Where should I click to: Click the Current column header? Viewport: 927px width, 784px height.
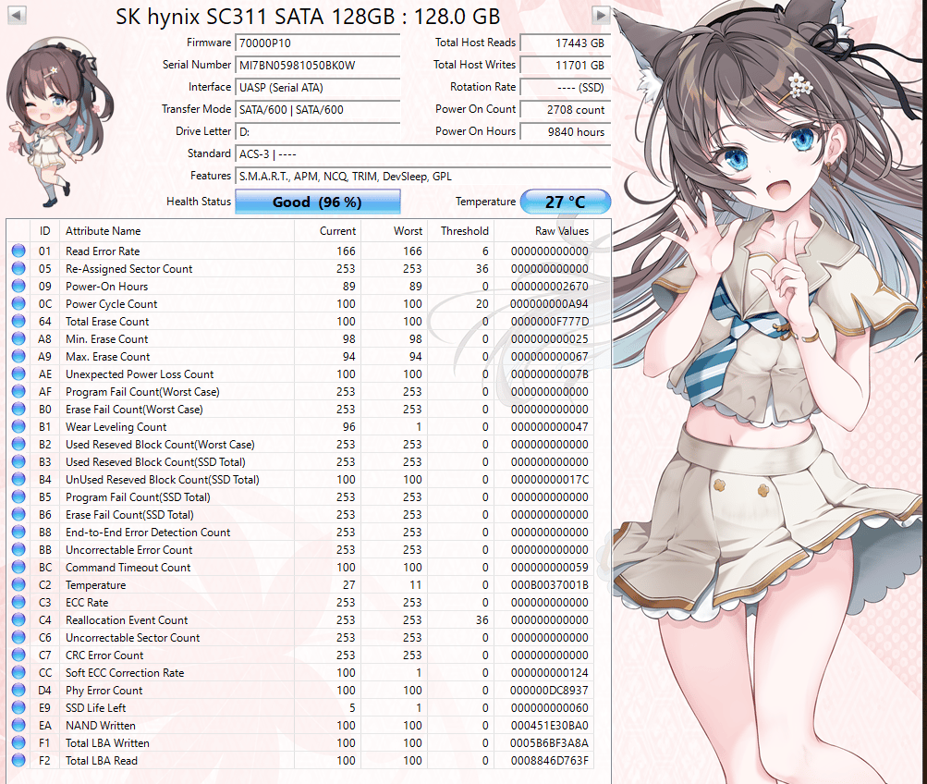coord(327,230)
